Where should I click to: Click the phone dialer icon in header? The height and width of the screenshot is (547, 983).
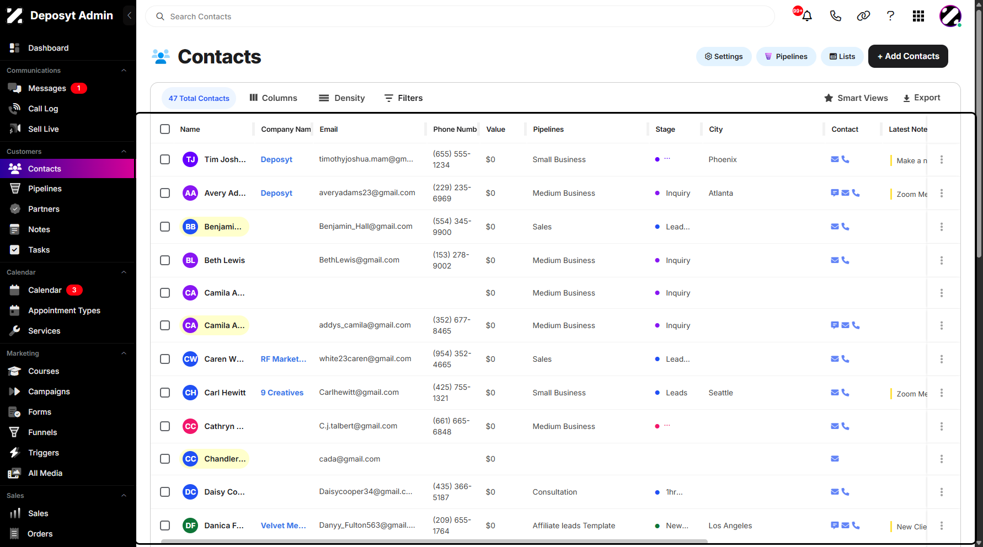(835, 16)
